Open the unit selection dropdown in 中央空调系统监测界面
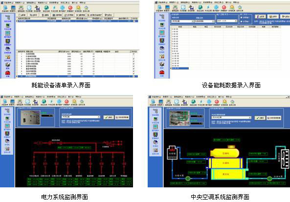Image resolution: width=290 pixels, height=202 pixels. click(231, 118)
